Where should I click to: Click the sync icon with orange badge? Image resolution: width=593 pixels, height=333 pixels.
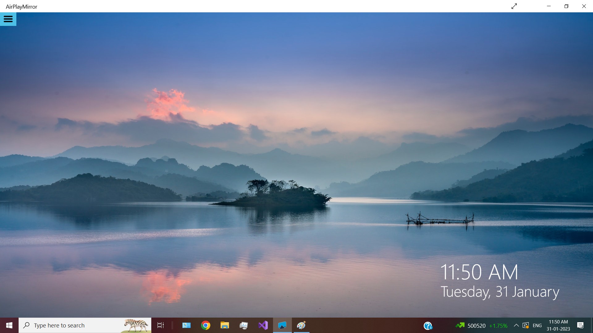526,325
